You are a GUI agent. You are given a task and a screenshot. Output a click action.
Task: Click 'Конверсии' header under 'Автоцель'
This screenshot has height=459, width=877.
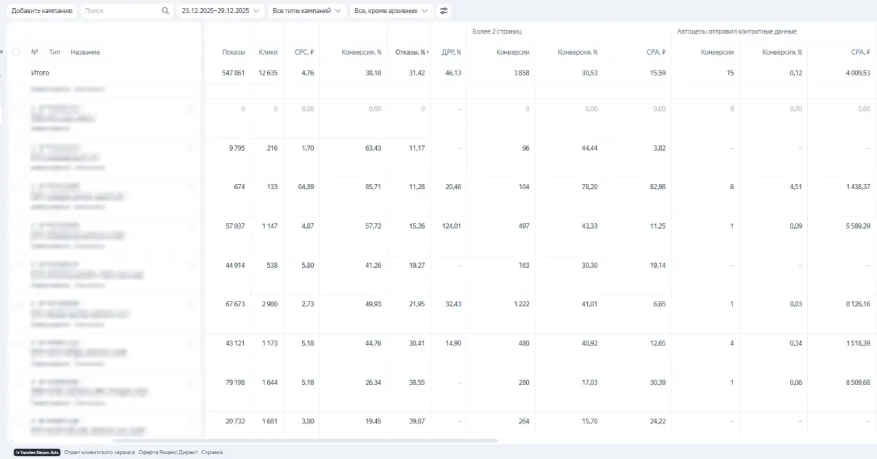tap(717, 52)
